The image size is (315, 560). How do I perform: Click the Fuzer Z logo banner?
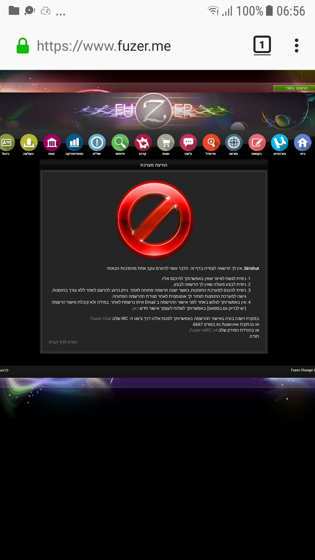(x=154, y=111)
